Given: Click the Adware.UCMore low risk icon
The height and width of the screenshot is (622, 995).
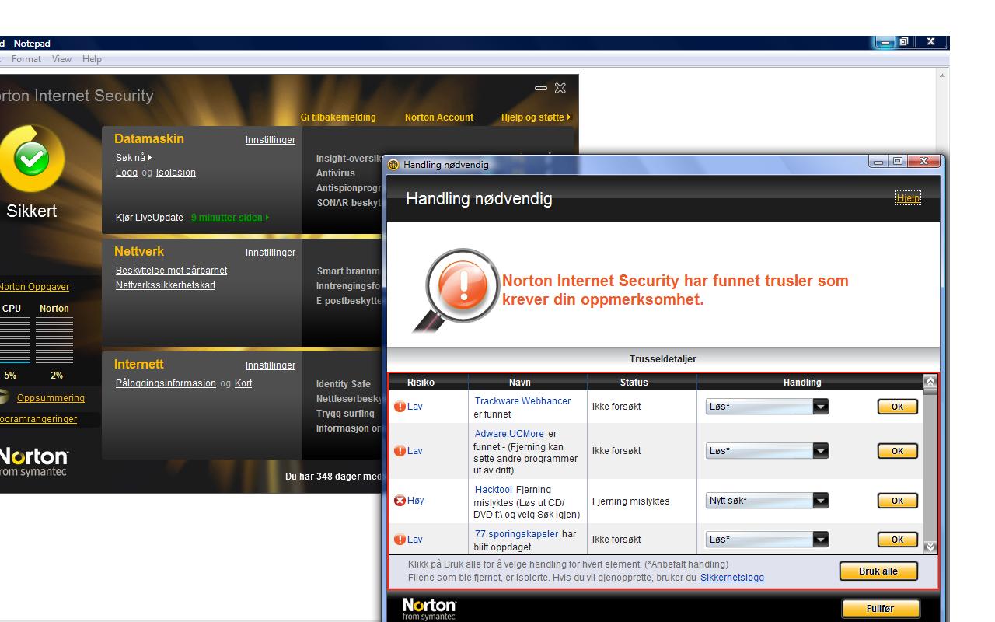Looking at the screenshot, I should pyautogui.click(x=400, y=451).
